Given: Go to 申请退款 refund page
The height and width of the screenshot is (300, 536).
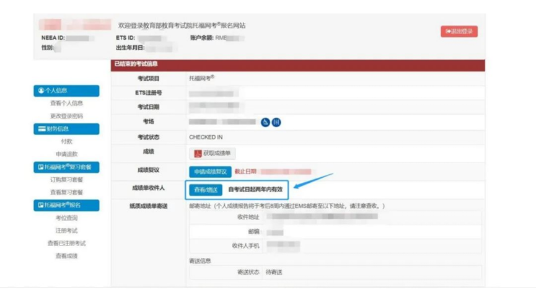Looking at the screenshot, I should click(66, 154).
